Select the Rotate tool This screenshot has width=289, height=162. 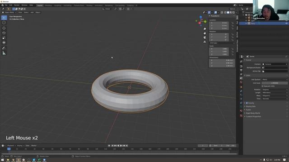coord(4,33)
